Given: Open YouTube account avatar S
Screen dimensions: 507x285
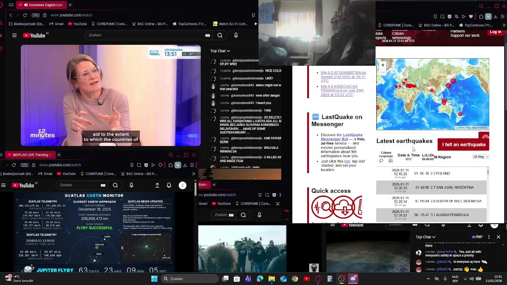Looking at the screenshot, I should click(183, 185).
